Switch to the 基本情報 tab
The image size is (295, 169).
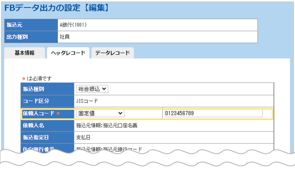click(24, 53)
